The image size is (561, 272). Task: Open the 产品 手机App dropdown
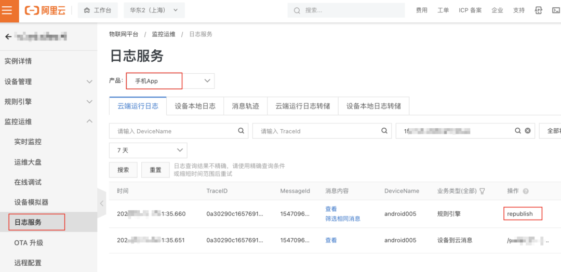pyautogui.click(x=170, y=81)
